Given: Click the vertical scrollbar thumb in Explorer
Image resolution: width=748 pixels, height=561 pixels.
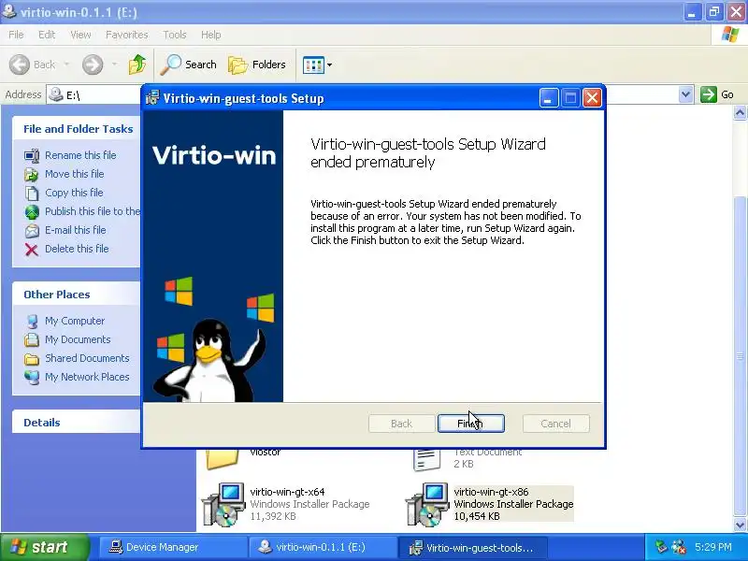Looking at the screenshot, I should 740,355.
